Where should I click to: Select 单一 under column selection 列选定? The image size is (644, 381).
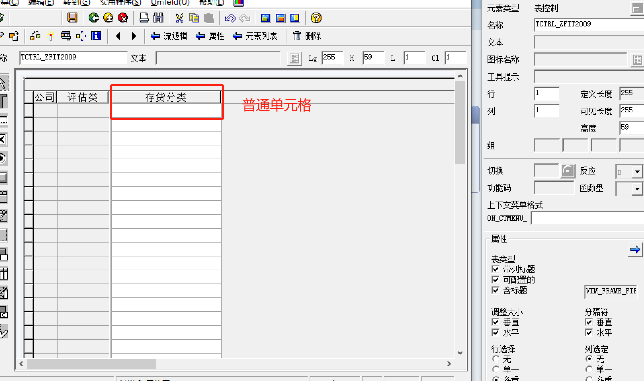pos(589,369)
